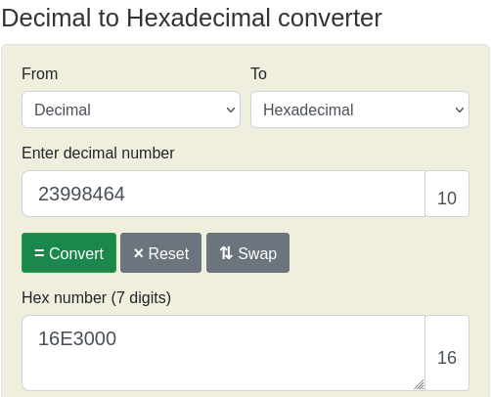Image resolution: width=491 pixels, height=397 pixels.
Task: Click the chevron arrow of the Hexadecimal dropdown
Action: tap(460, 110)
